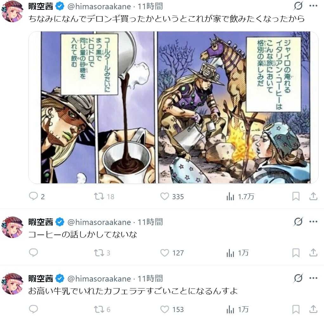This screenshot has height=319, width=324.
Task: Open the @himasoraakane handle on the first tweet
Action: point(99,6)
